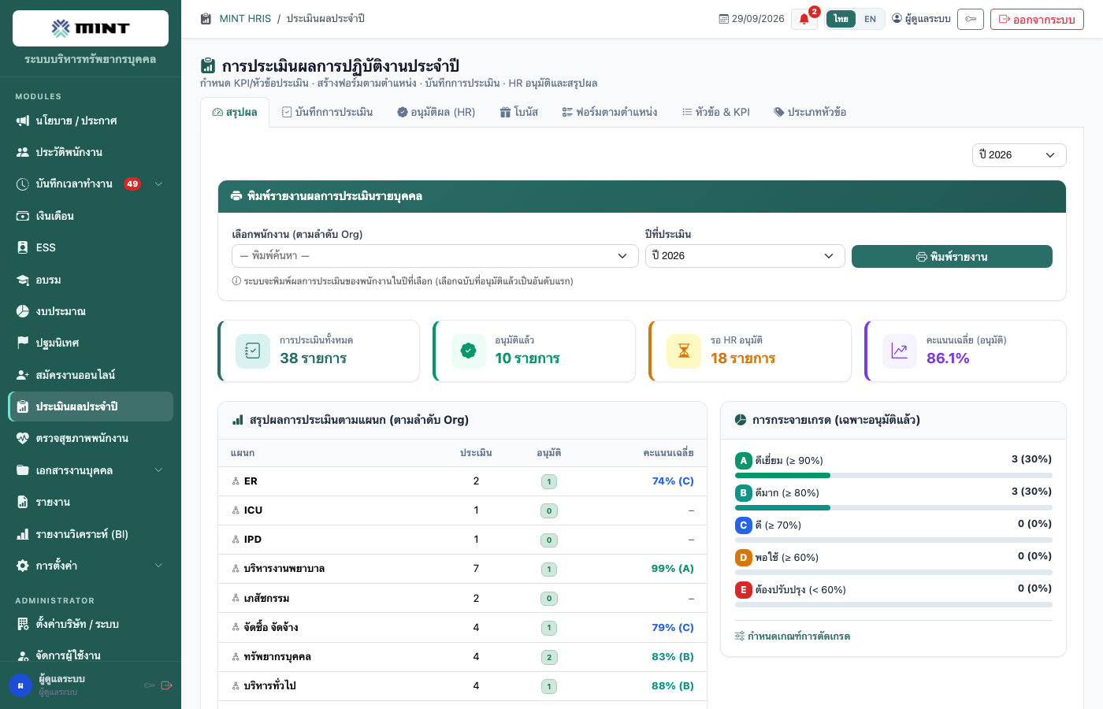Switch to ฟอร์มตามตำแหน่ง tab
The height and width of the screenshot is (709, 1103).
point(610,113)
